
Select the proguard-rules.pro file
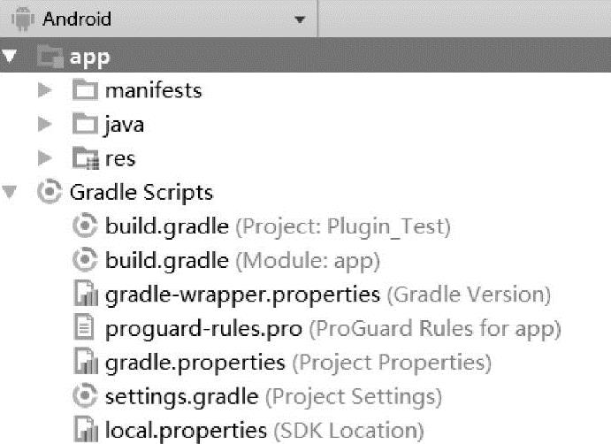203,329
